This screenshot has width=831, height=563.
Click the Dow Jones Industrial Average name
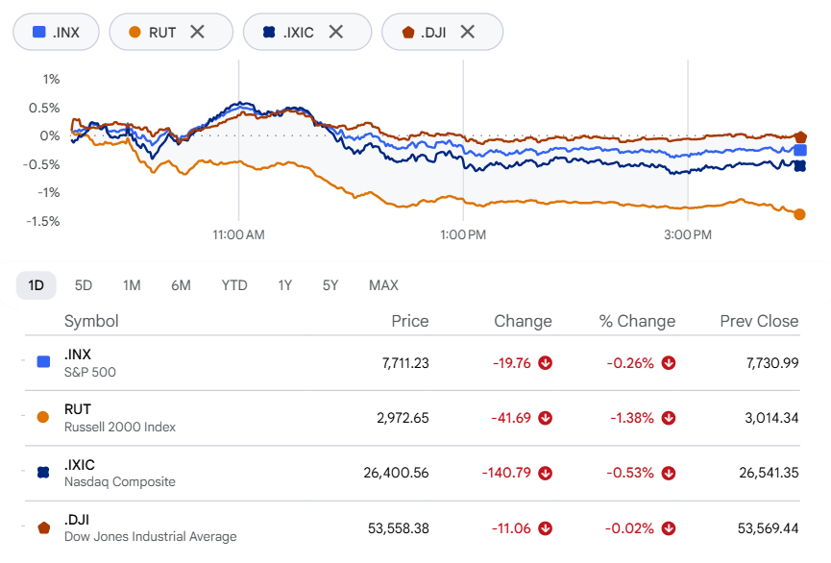click(x=151, y=537)
